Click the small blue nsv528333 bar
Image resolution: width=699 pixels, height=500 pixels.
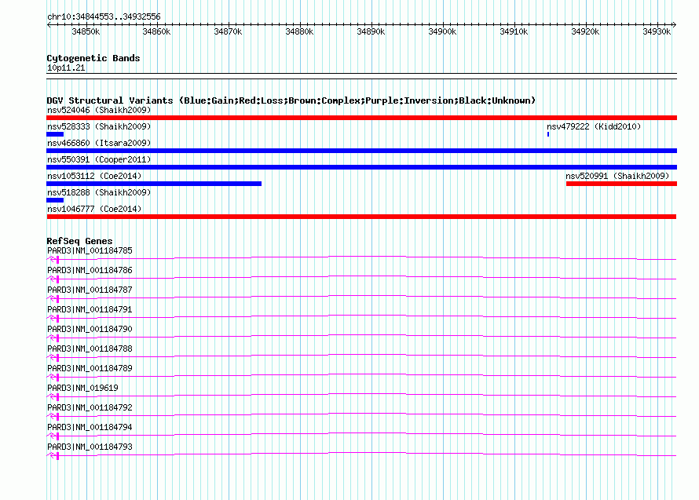pyautogui.click(x=55, y=134)
